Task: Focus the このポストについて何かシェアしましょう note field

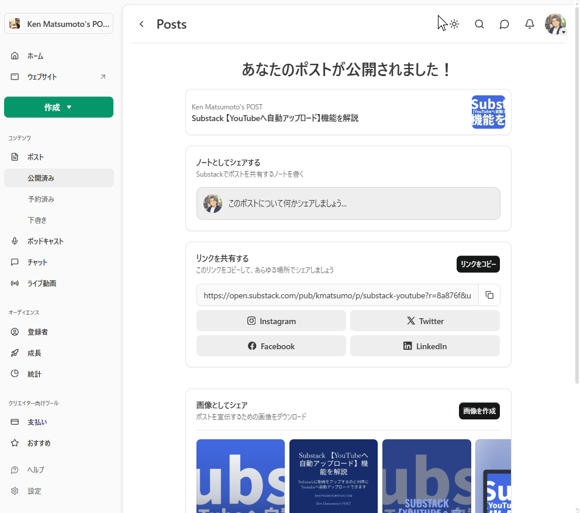Action: pyautogui.click(x=348, y=204)
